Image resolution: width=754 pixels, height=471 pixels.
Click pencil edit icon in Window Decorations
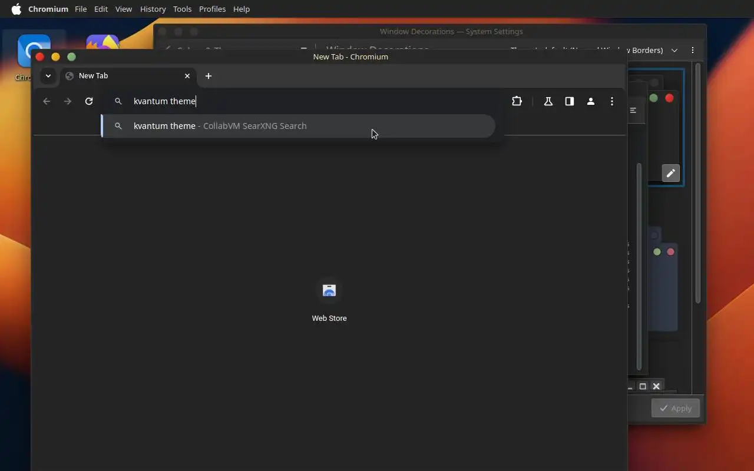point(671,173)
